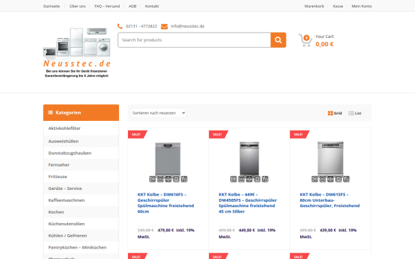Switch to List view
Screen dimensions: 415x259
355,113
